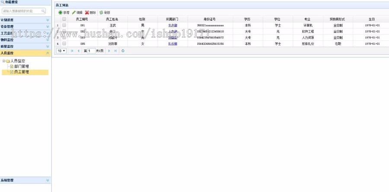Screen dimensions: 389x192
Task: Toggle the select-all header checkbox
Action: (64, 19)
